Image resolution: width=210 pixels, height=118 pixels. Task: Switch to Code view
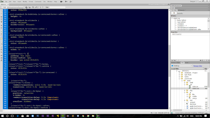(x=4, y=7)
